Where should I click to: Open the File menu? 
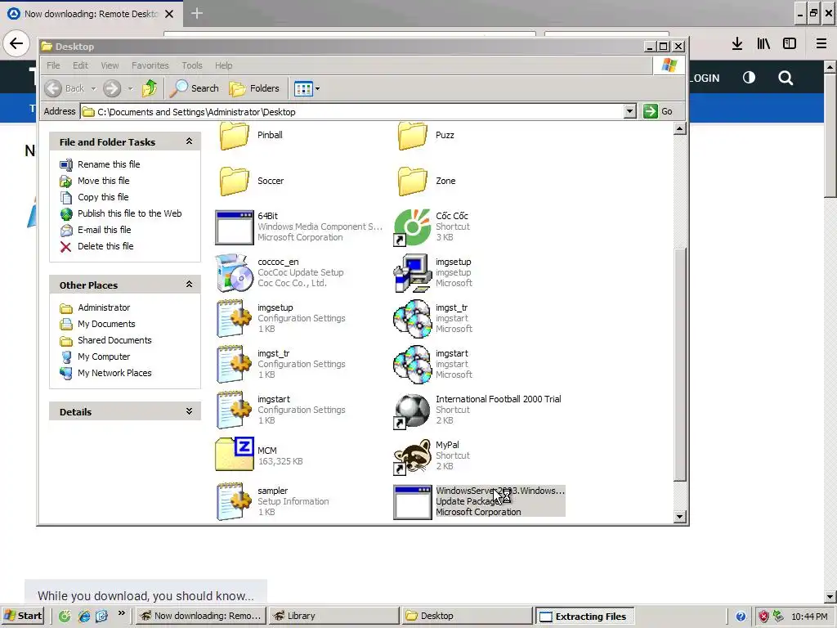tap(53, 65)
